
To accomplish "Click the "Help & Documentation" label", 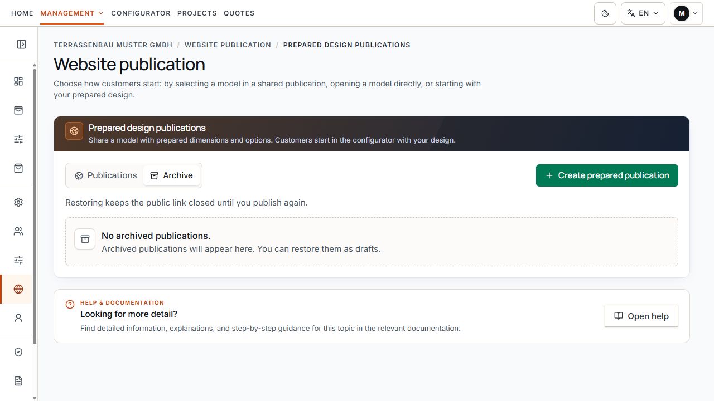I will [122, 303].
